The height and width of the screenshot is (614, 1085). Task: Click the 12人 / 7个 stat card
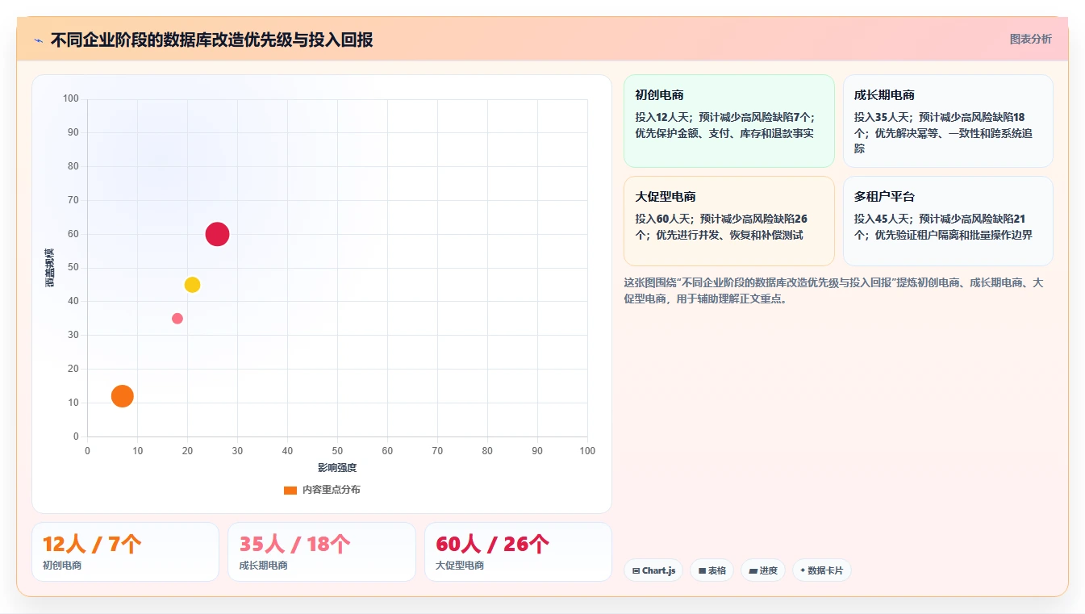(x=125, y=552)
